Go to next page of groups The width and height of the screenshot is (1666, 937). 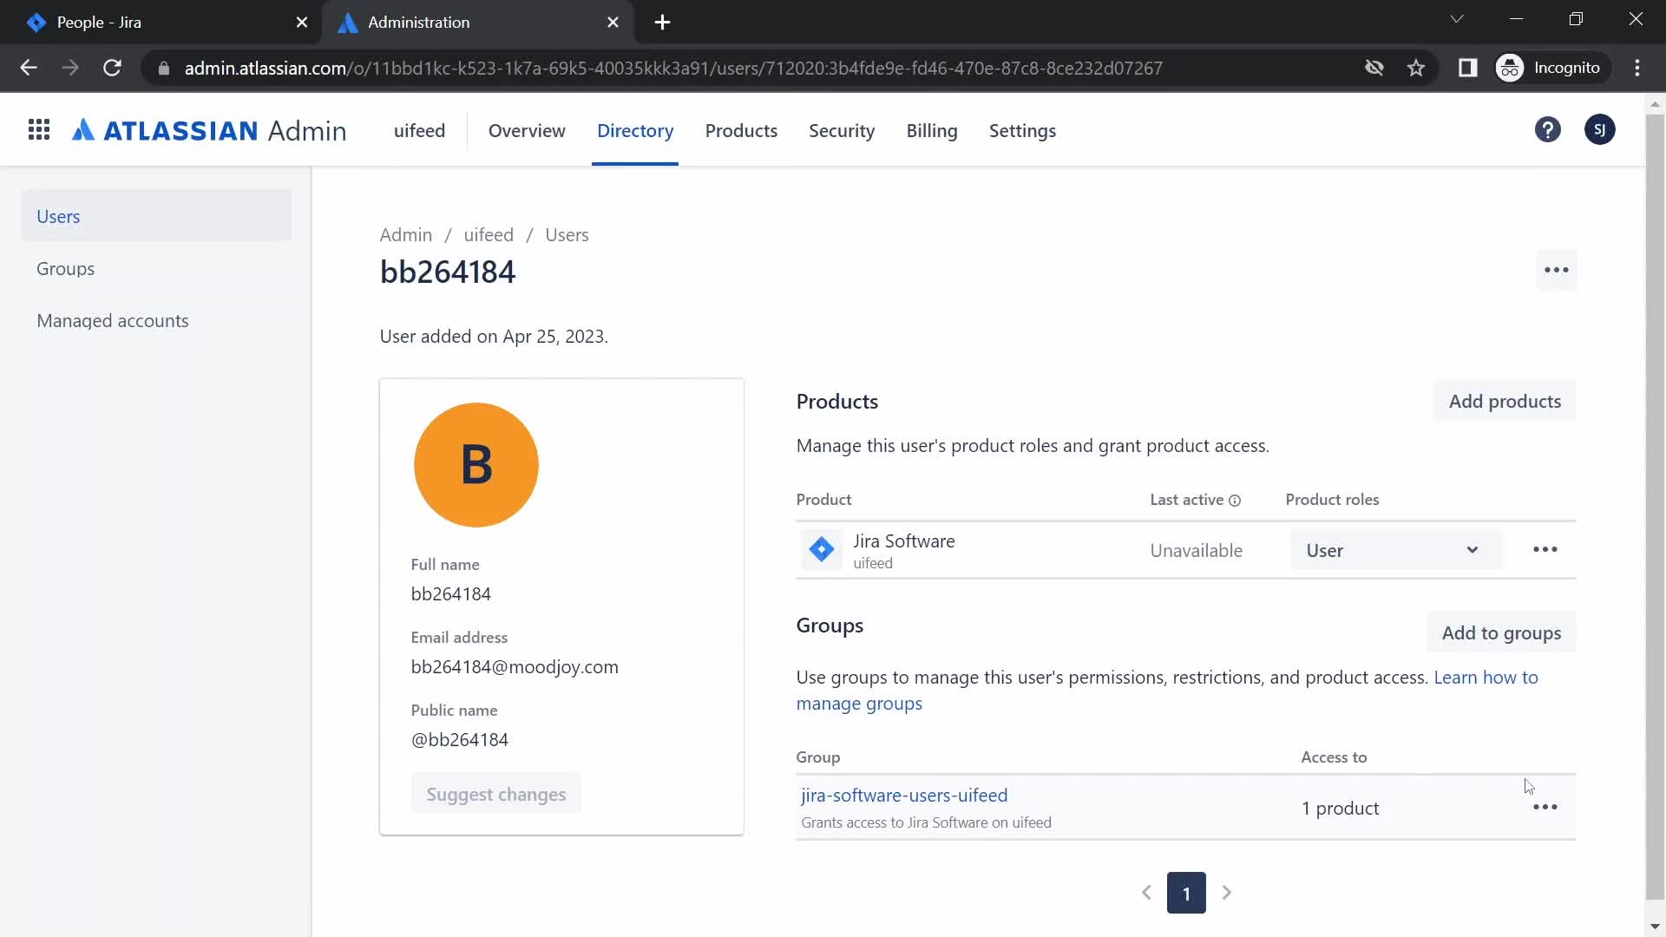click(x=1227, y=893)
